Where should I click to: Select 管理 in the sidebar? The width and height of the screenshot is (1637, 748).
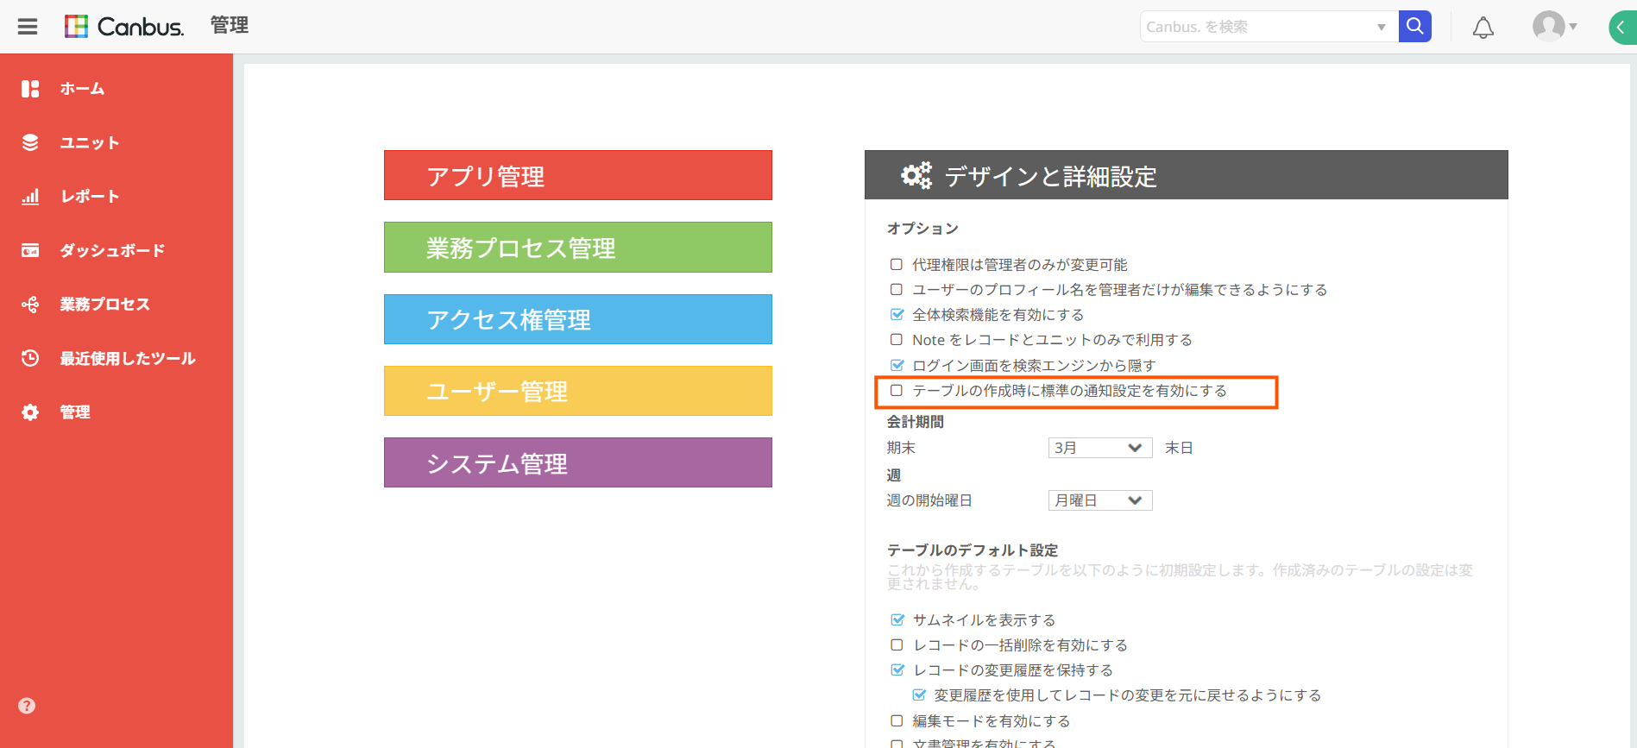pyautogui.click(x=75, y=412)
